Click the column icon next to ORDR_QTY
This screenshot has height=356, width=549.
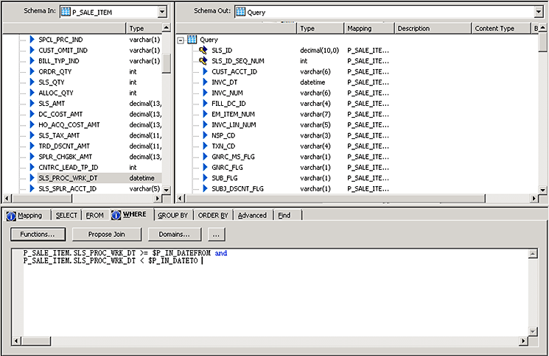tap(32, 71)
